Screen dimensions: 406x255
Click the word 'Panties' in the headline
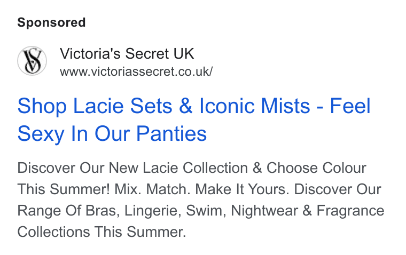pos(171,134)
